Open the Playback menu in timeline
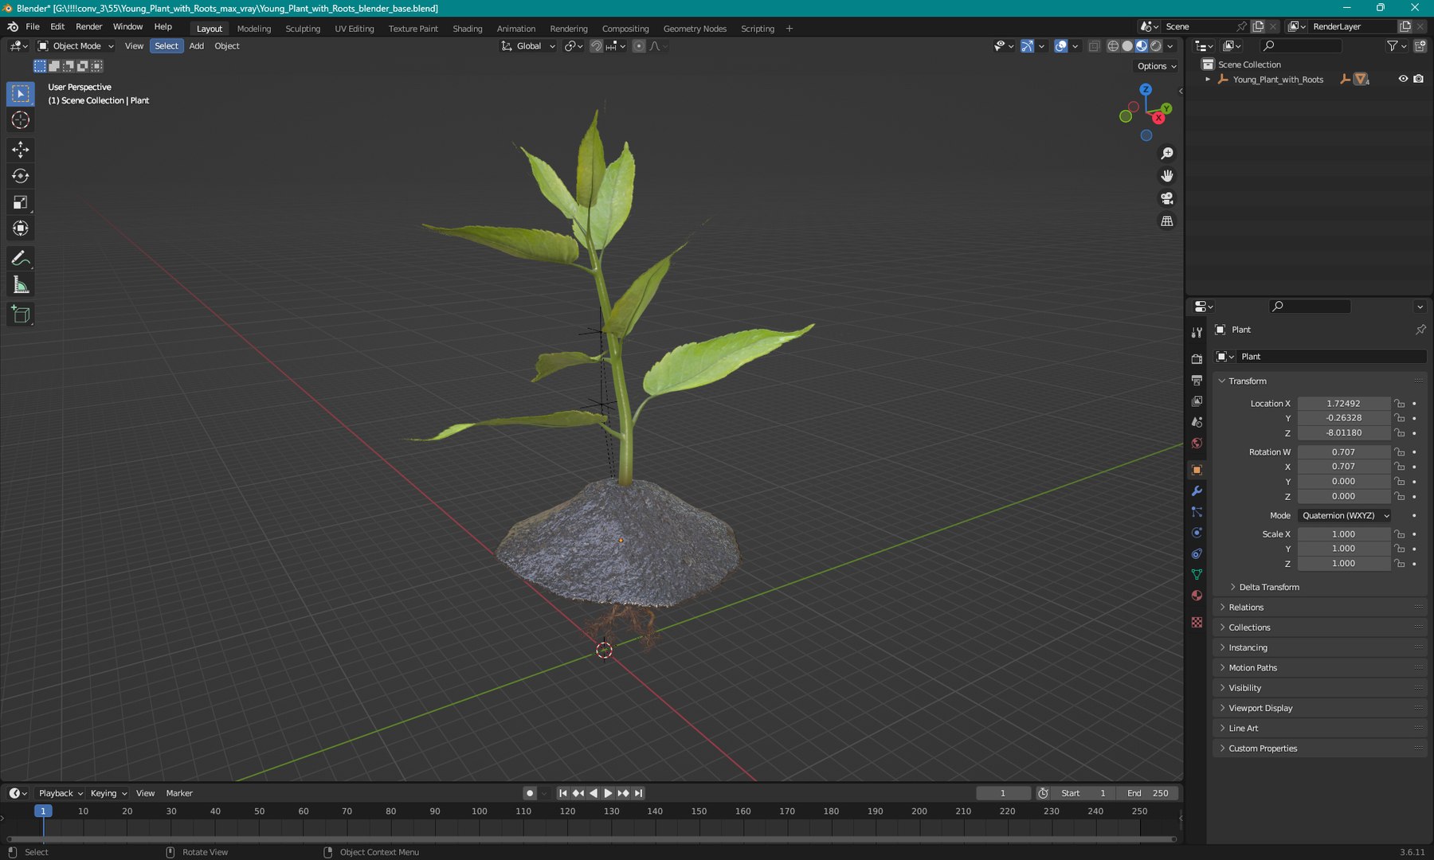Image resolution: width=1434 pixels, height=860 pixels. pyautogui.click(x=61, y=793)
